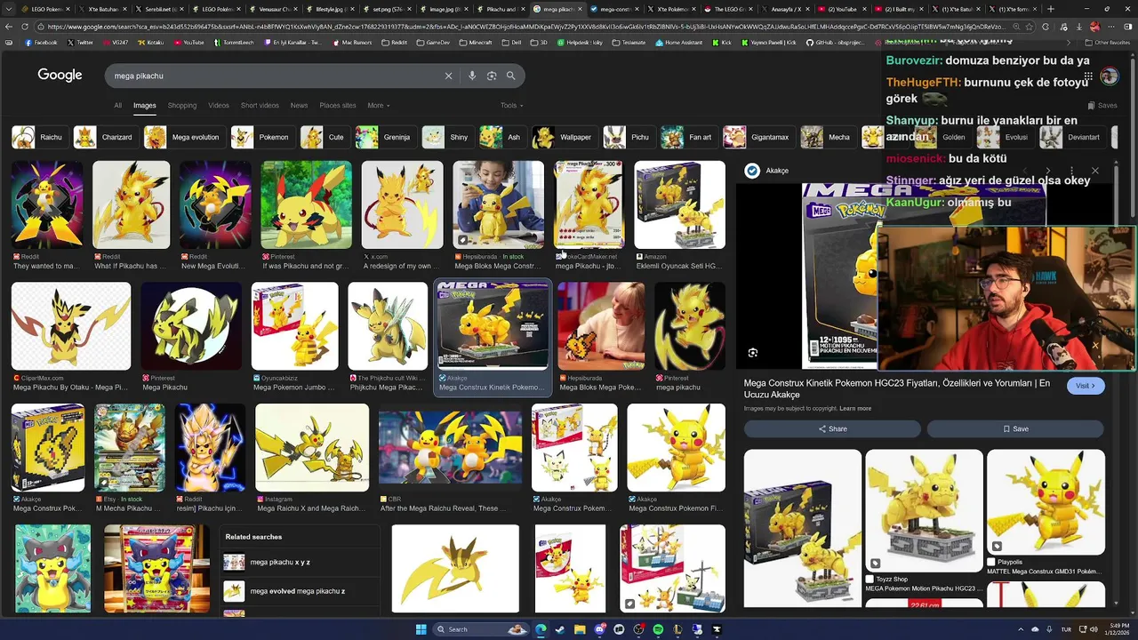
Task: Click the taskbar Search box
Action: click(x=480, y=629)
